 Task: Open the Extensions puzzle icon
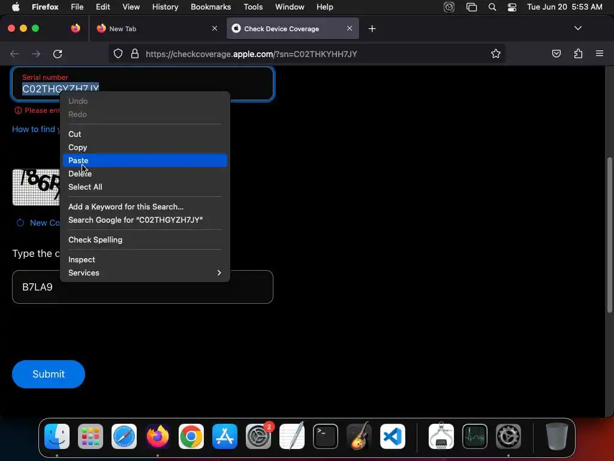click(x=578, y=53)
